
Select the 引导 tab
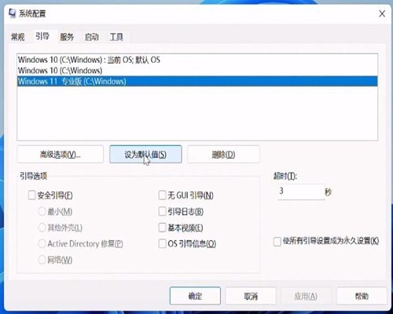pyautogui.click(x=42, y=36)
